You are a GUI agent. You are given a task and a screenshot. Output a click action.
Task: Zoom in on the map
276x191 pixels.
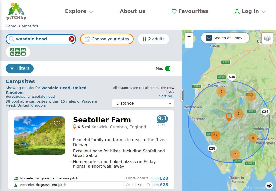(189, 36)
